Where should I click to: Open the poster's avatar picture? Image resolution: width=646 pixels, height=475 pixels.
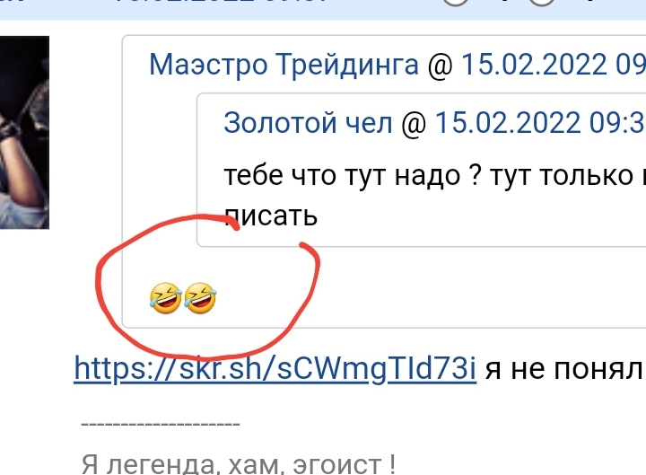tap(24, 132)
